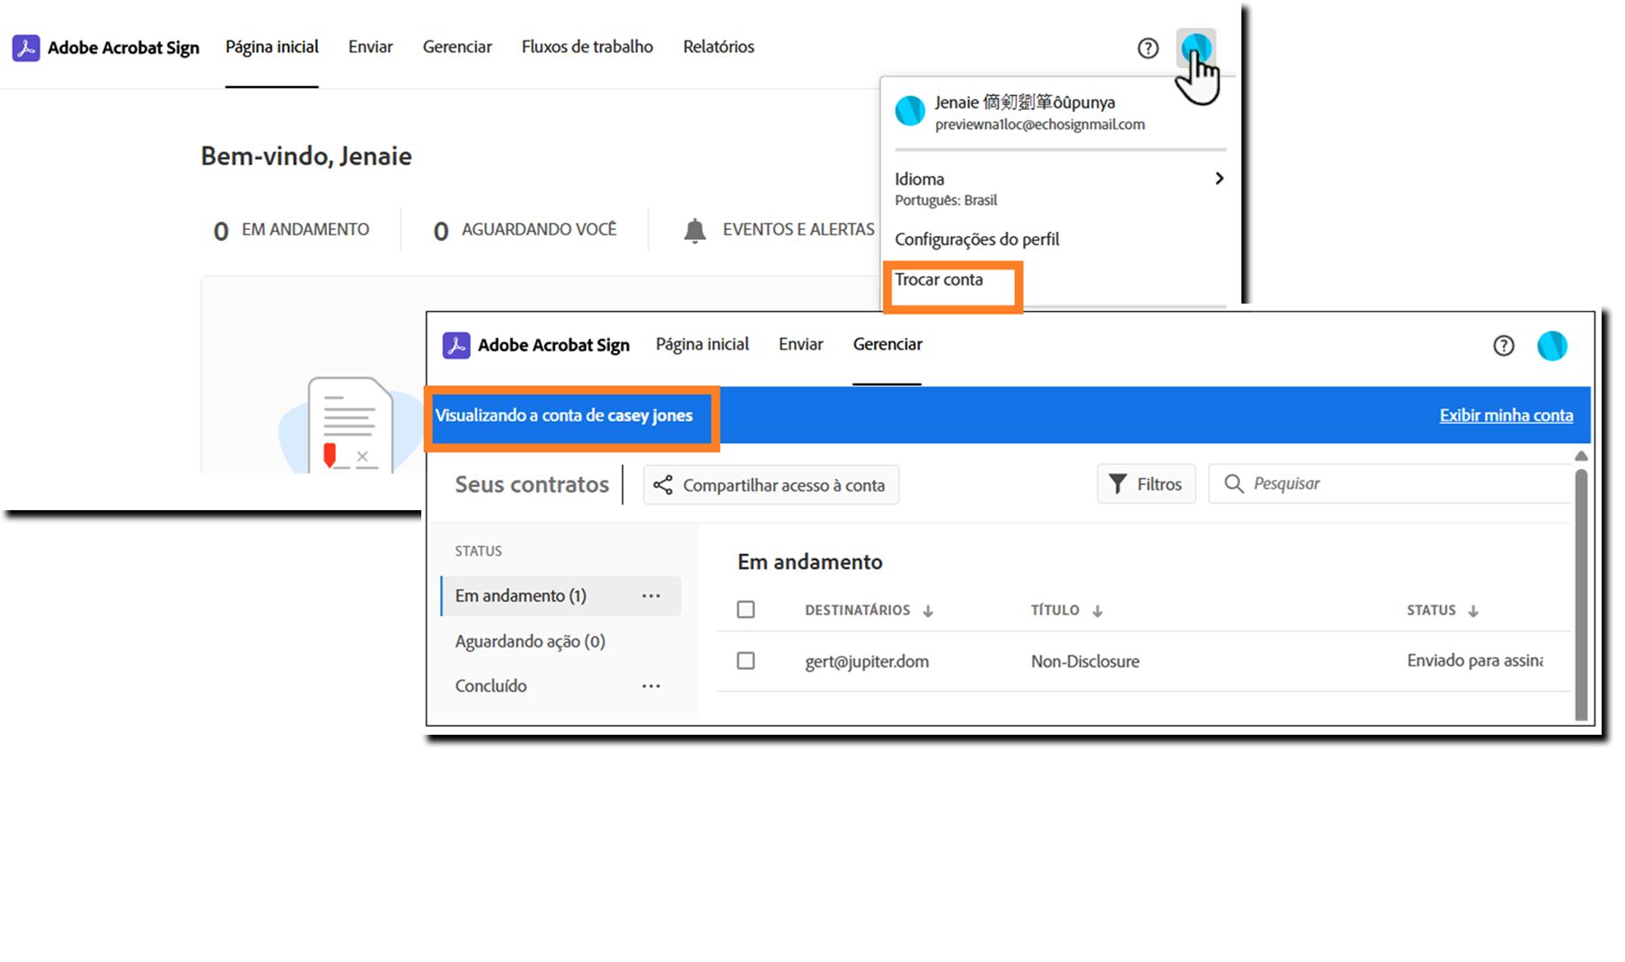Click the Pesquisar search field
Screen dimensions: 1625x962
(1391, 484)
